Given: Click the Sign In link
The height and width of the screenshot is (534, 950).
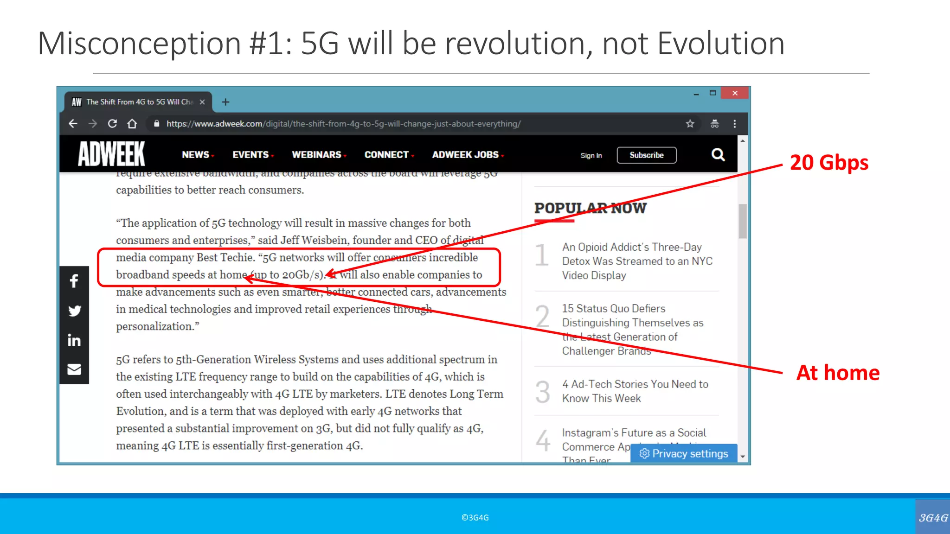Looking at the screenshot, I should pos(591,156).
